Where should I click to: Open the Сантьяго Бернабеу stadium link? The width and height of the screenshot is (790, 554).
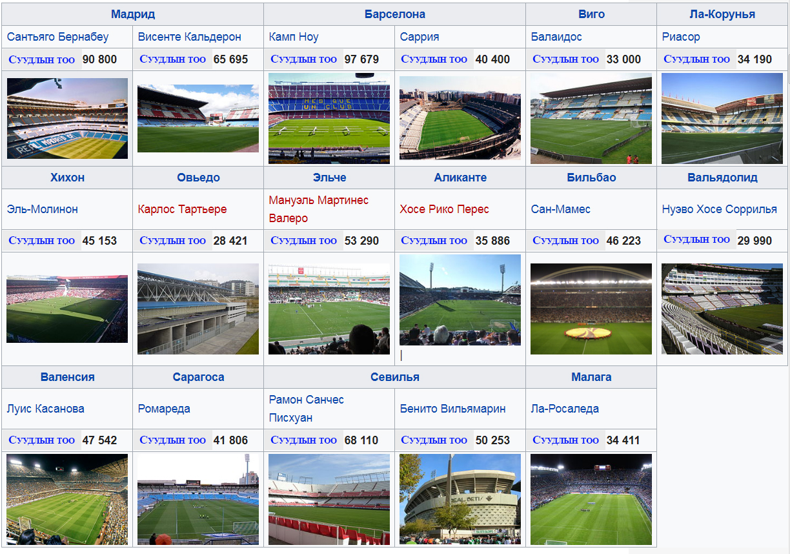coord(57,37)
